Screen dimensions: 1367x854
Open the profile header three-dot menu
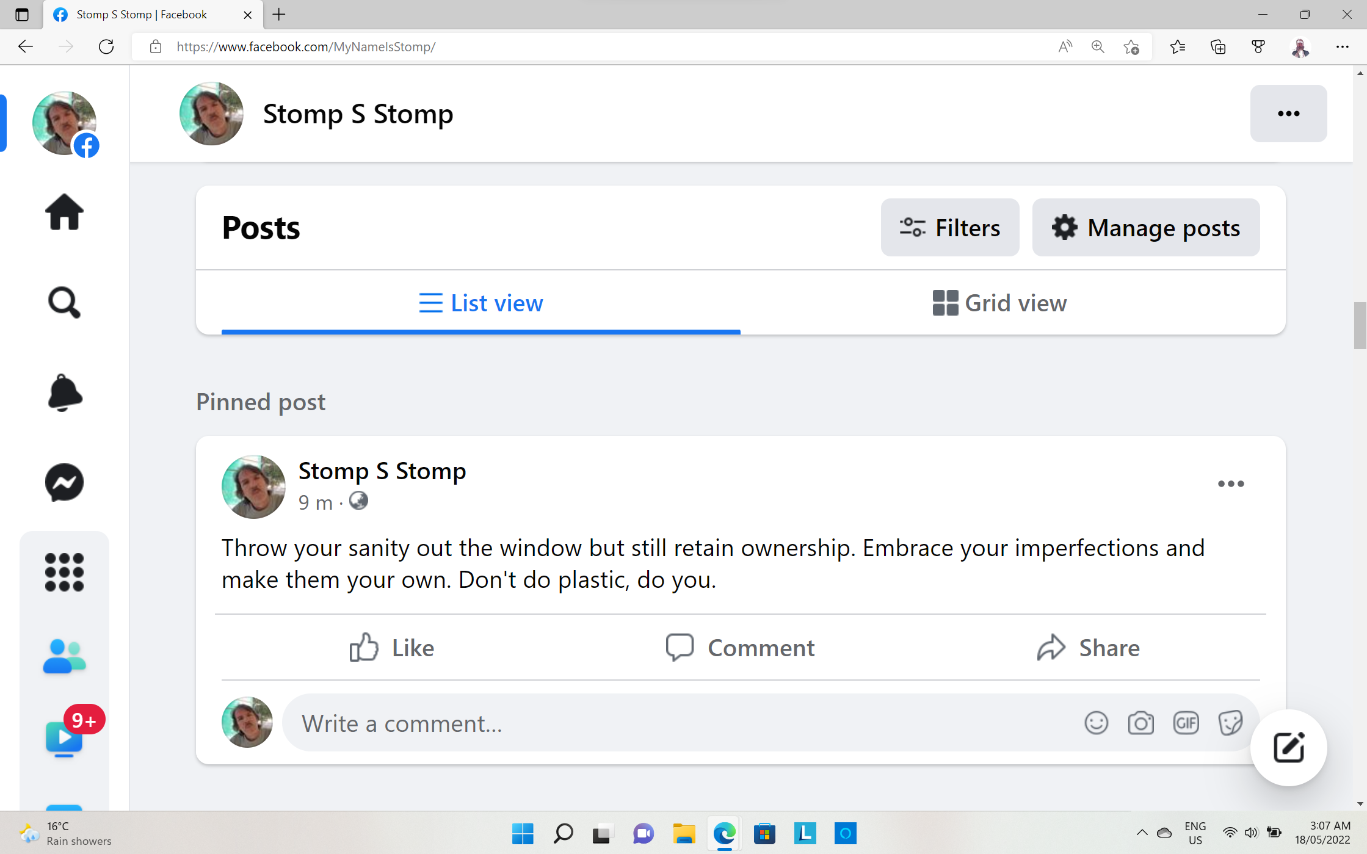point(1288,114)
